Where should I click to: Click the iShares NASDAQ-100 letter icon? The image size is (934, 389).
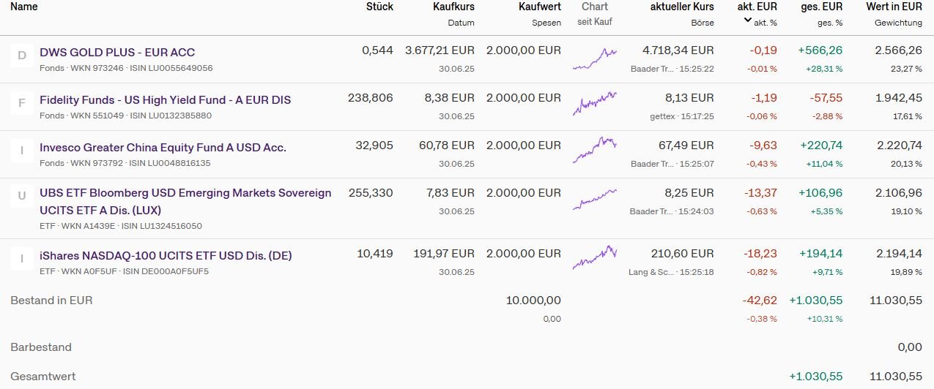coord(22,259)
